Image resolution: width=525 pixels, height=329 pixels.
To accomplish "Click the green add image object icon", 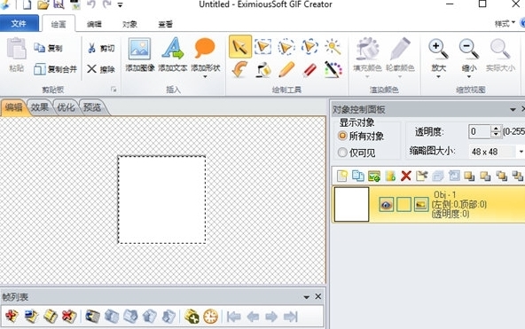I will [374, 176].
